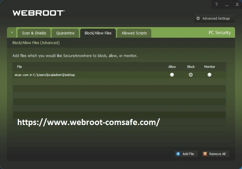
Task: Close the Webroot window
Action: click(x=237, y=4)
